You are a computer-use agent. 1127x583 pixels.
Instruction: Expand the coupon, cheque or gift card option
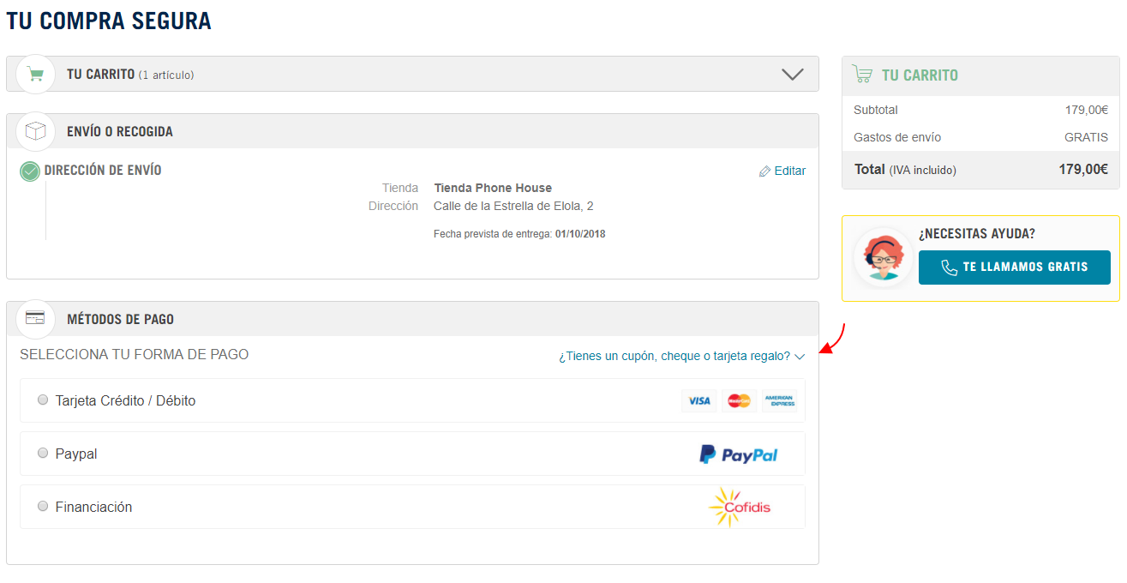[682, 356]
